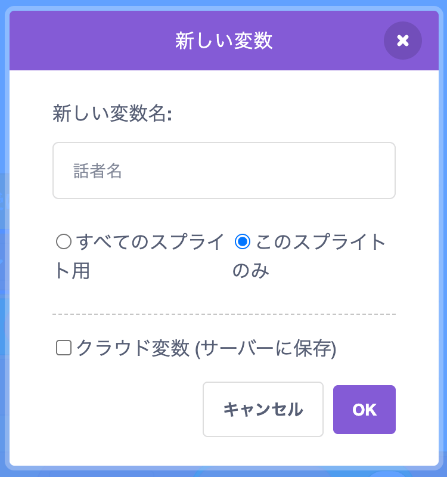Viewport: 447px width, 477px height.
Task: Click the dashed divider above cloud option
Action: (x=223, y=314)
